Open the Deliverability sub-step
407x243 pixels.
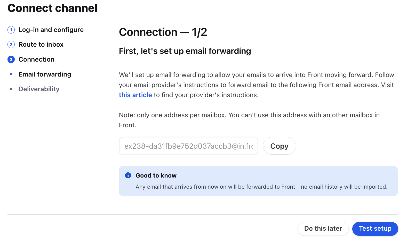[39, 89]
